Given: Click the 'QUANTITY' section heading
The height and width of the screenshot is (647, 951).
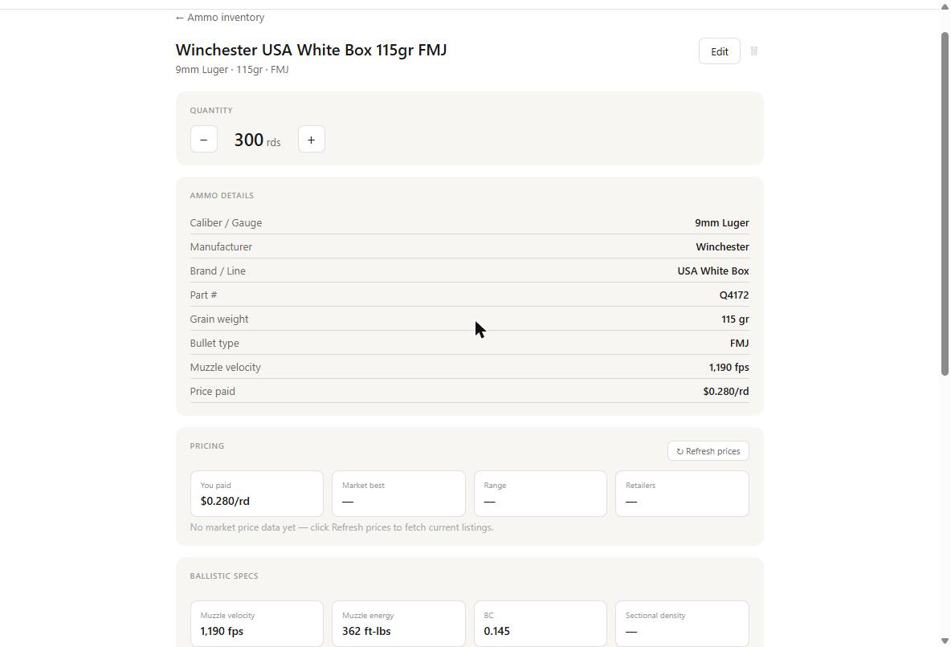Looking at the screenshot, I should tap(211, 110).
